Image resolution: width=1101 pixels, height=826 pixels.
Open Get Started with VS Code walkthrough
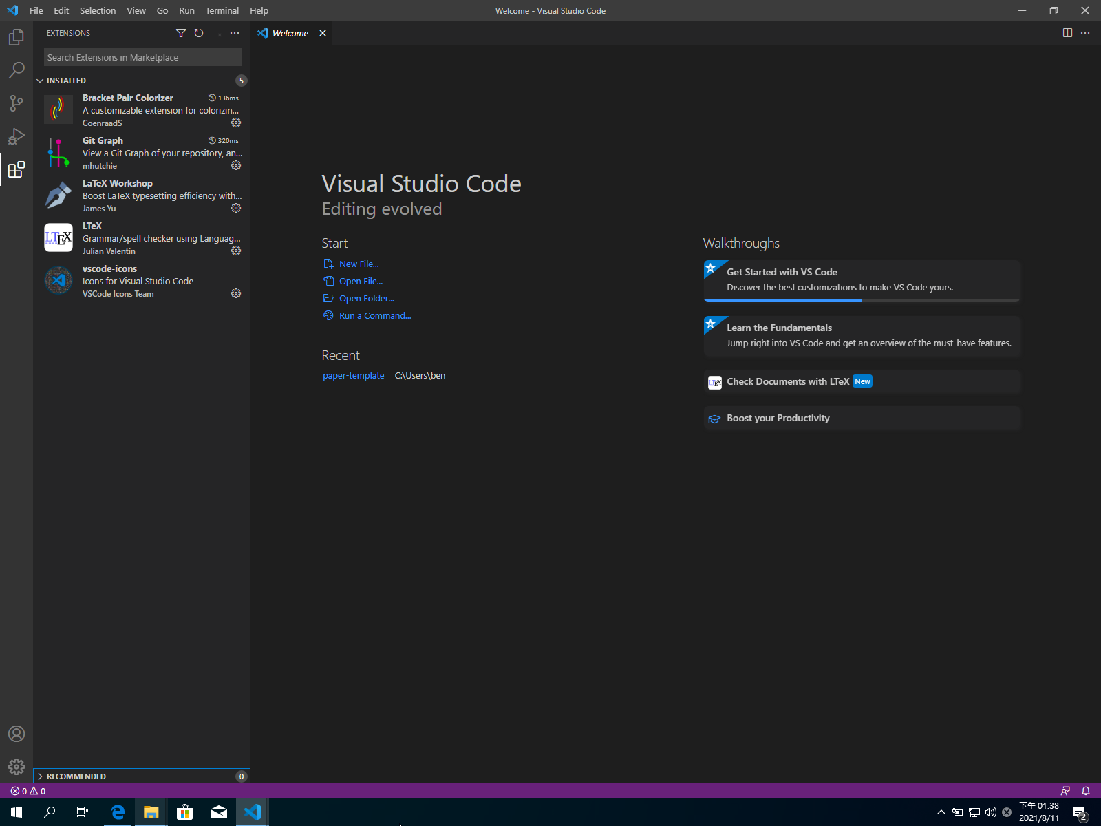(x=862, y=281)
